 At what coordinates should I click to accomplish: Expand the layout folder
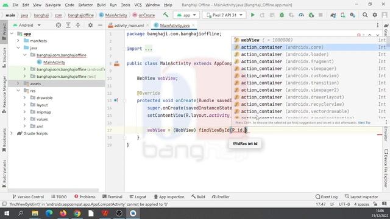tap(24, 105)
